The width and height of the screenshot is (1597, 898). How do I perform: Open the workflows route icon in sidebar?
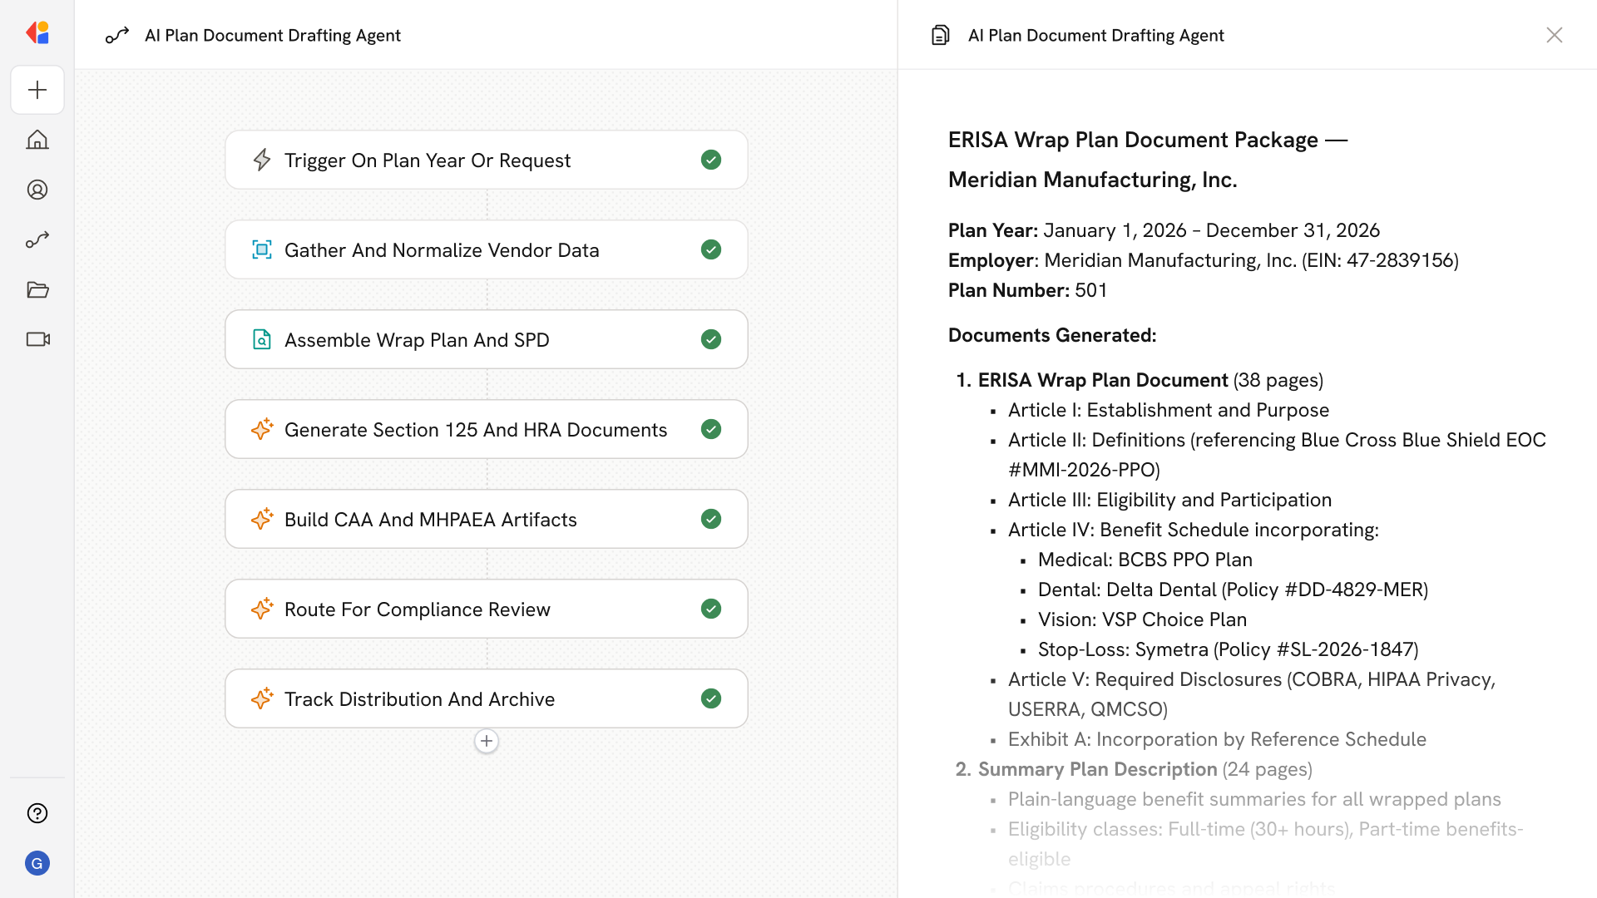[x=37, y=239]
